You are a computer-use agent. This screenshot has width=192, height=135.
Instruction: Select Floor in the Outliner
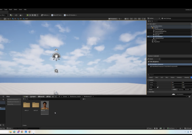tap(155, 40)
